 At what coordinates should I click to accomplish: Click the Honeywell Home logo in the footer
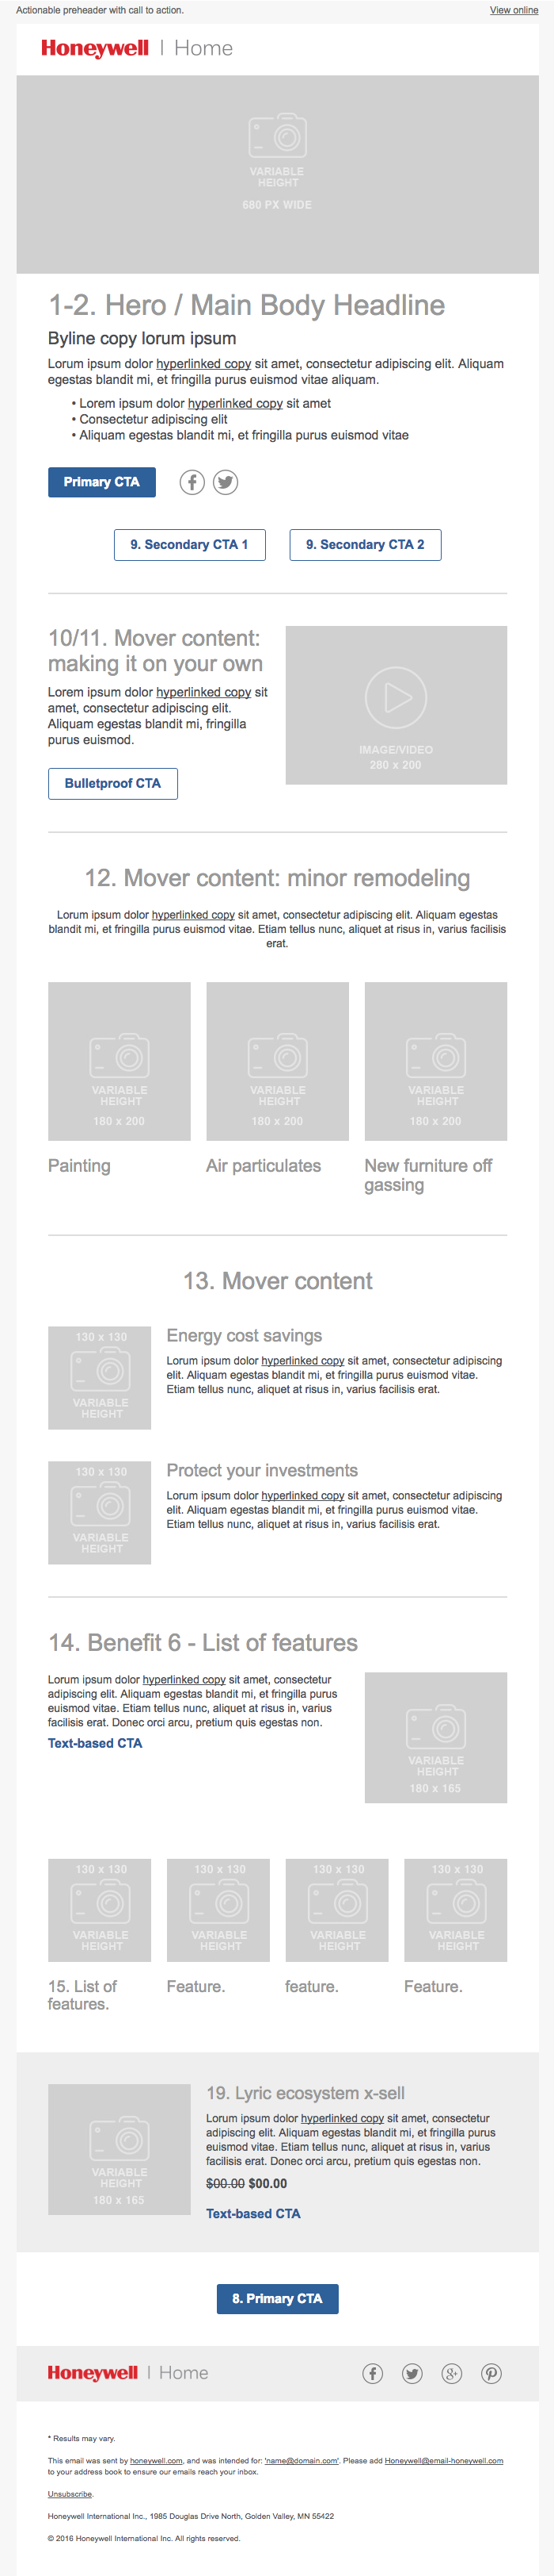point(127,2373)
